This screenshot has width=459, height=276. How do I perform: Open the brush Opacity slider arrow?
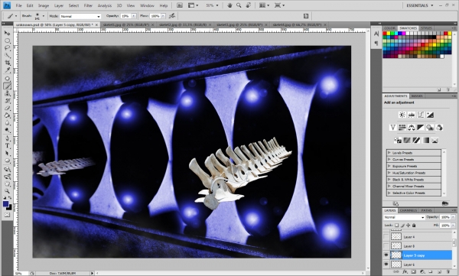pyautogui.click(x=134, y=16)
